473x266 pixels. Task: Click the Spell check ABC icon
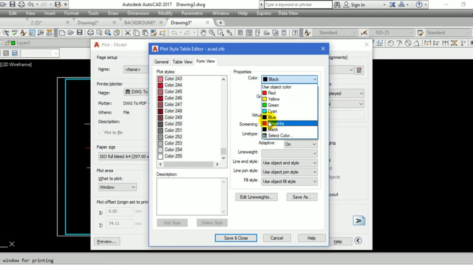click(x=15, y=33)
